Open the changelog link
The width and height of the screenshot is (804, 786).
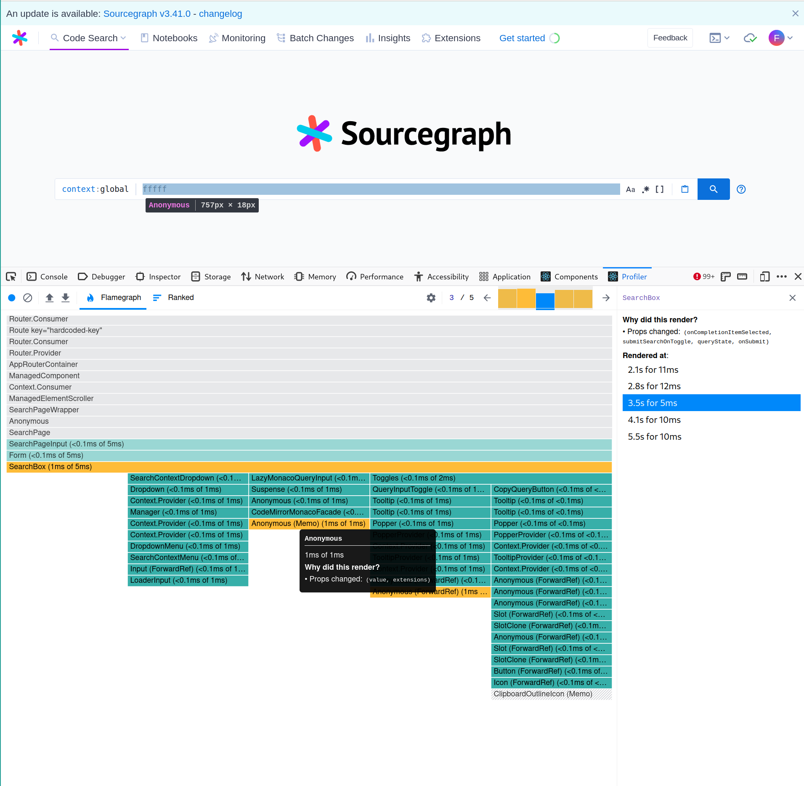[220, 13]
